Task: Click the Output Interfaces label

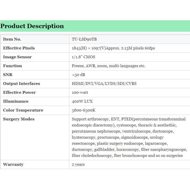Action: pos(22,84)
